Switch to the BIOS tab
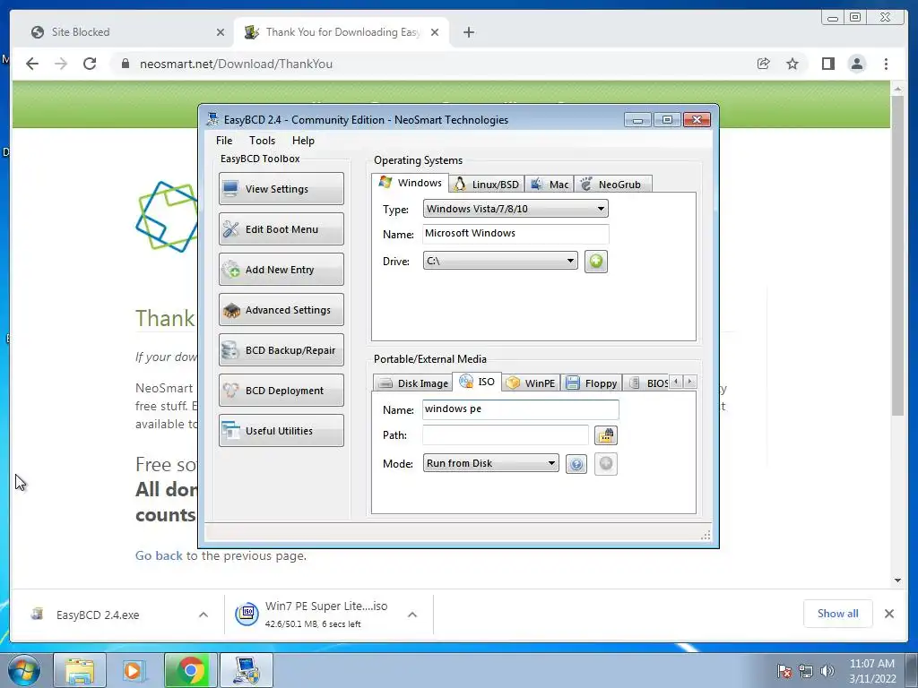 (645, 383)
